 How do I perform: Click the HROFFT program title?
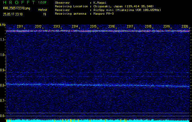click(x=19, y=2)
